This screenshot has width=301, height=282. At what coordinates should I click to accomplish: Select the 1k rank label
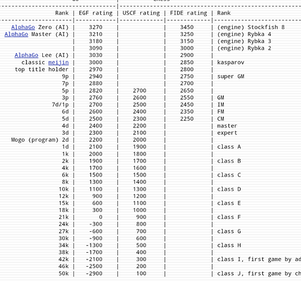pyautogui.click(x=65, y=154)
